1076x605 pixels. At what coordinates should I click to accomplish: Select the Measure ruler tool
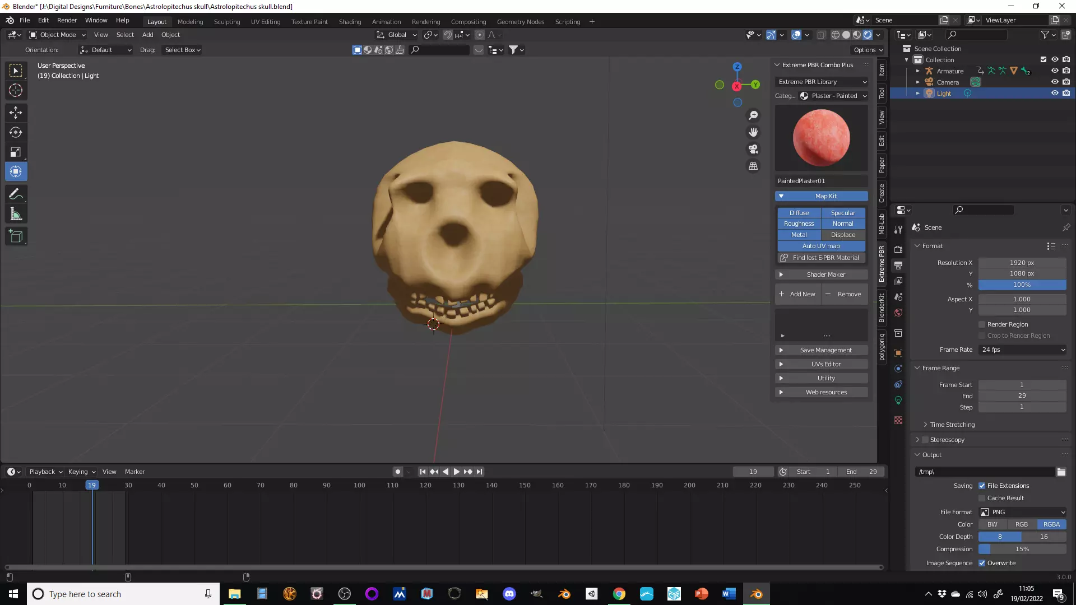click(x=16, y=214)
